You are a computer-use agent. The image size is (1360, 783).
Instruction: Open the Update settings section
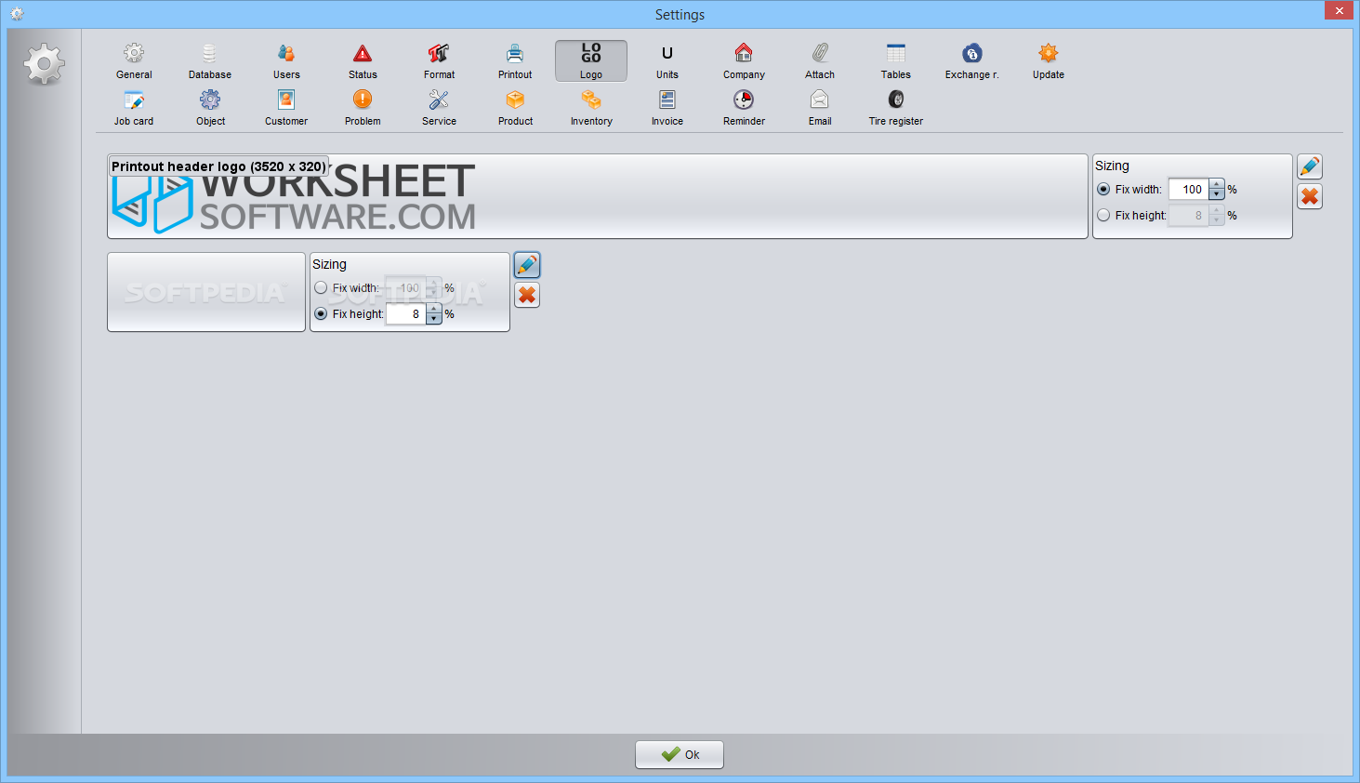click(x=1049, y=61)
